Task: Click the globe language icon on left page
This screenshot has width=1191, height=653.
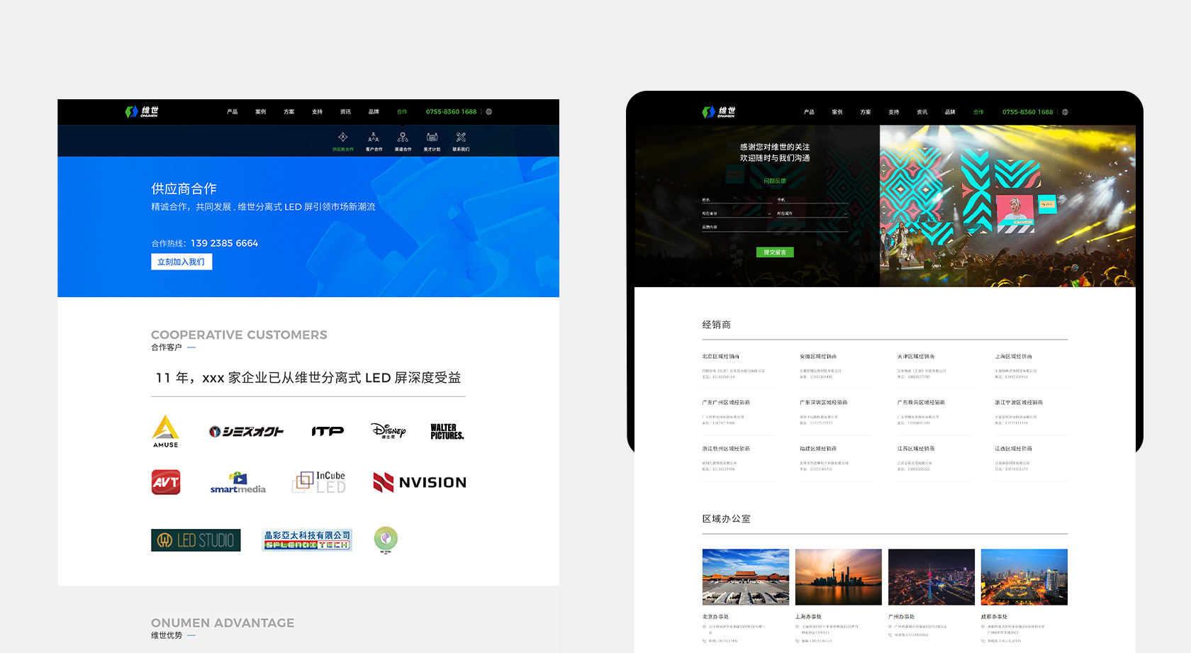Action: [489, 112]
